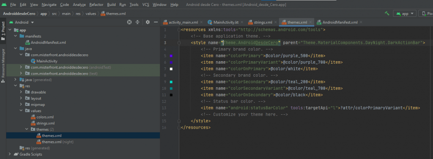
Task: Fold the resources tag on line 1
Action: (179, 30)
